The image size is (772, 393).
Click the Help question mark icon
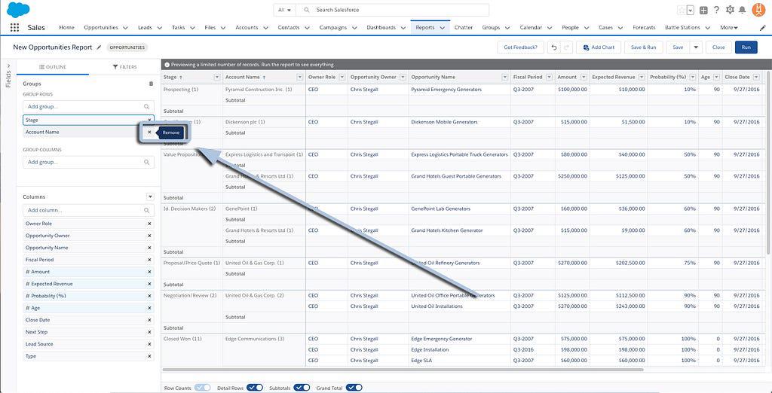tap(715, 10)
